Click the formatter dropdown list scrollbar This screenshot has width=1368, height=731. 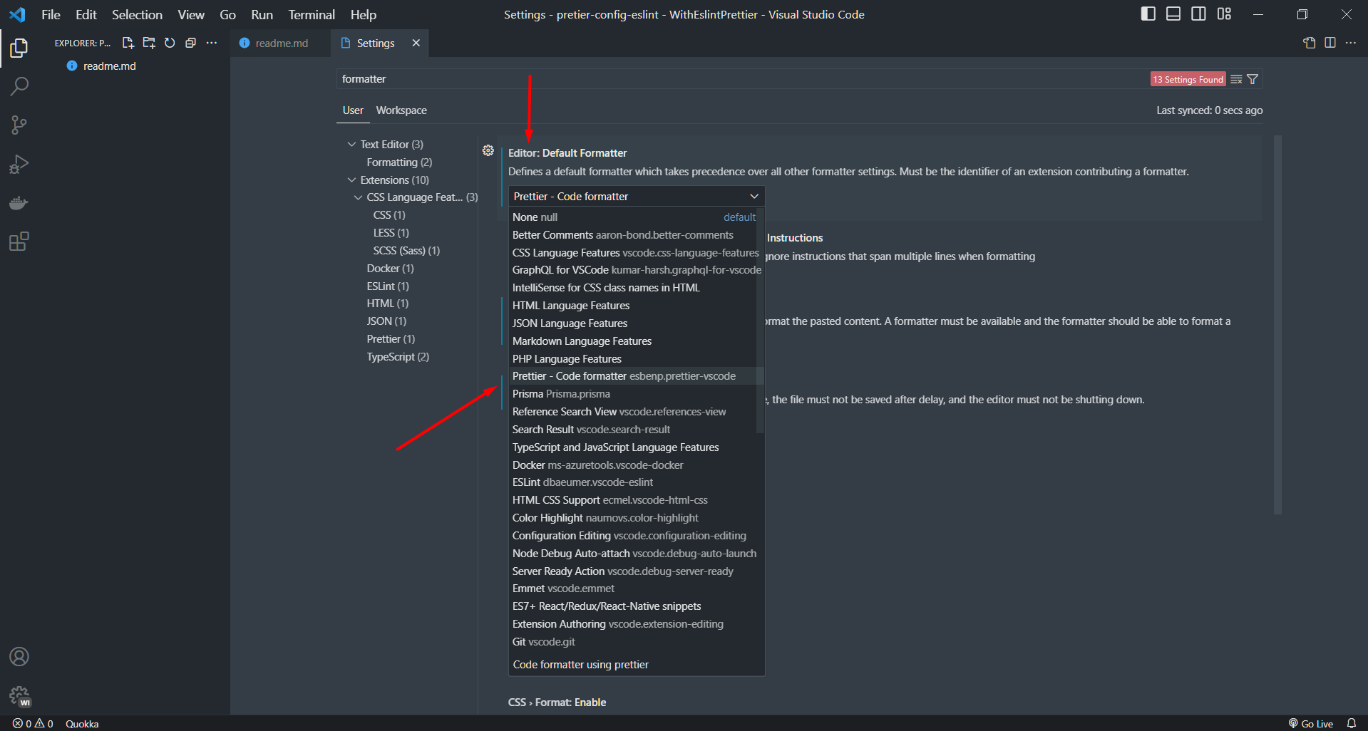[760, 320]
